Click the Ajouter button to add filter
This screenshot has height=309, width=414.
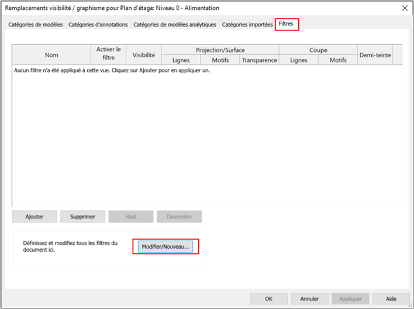click(34, 217)
